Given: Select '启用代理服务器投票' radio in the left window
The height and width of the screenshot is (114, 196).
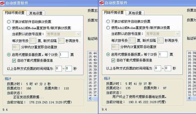Looking at the screenshot, I should 9,55.
